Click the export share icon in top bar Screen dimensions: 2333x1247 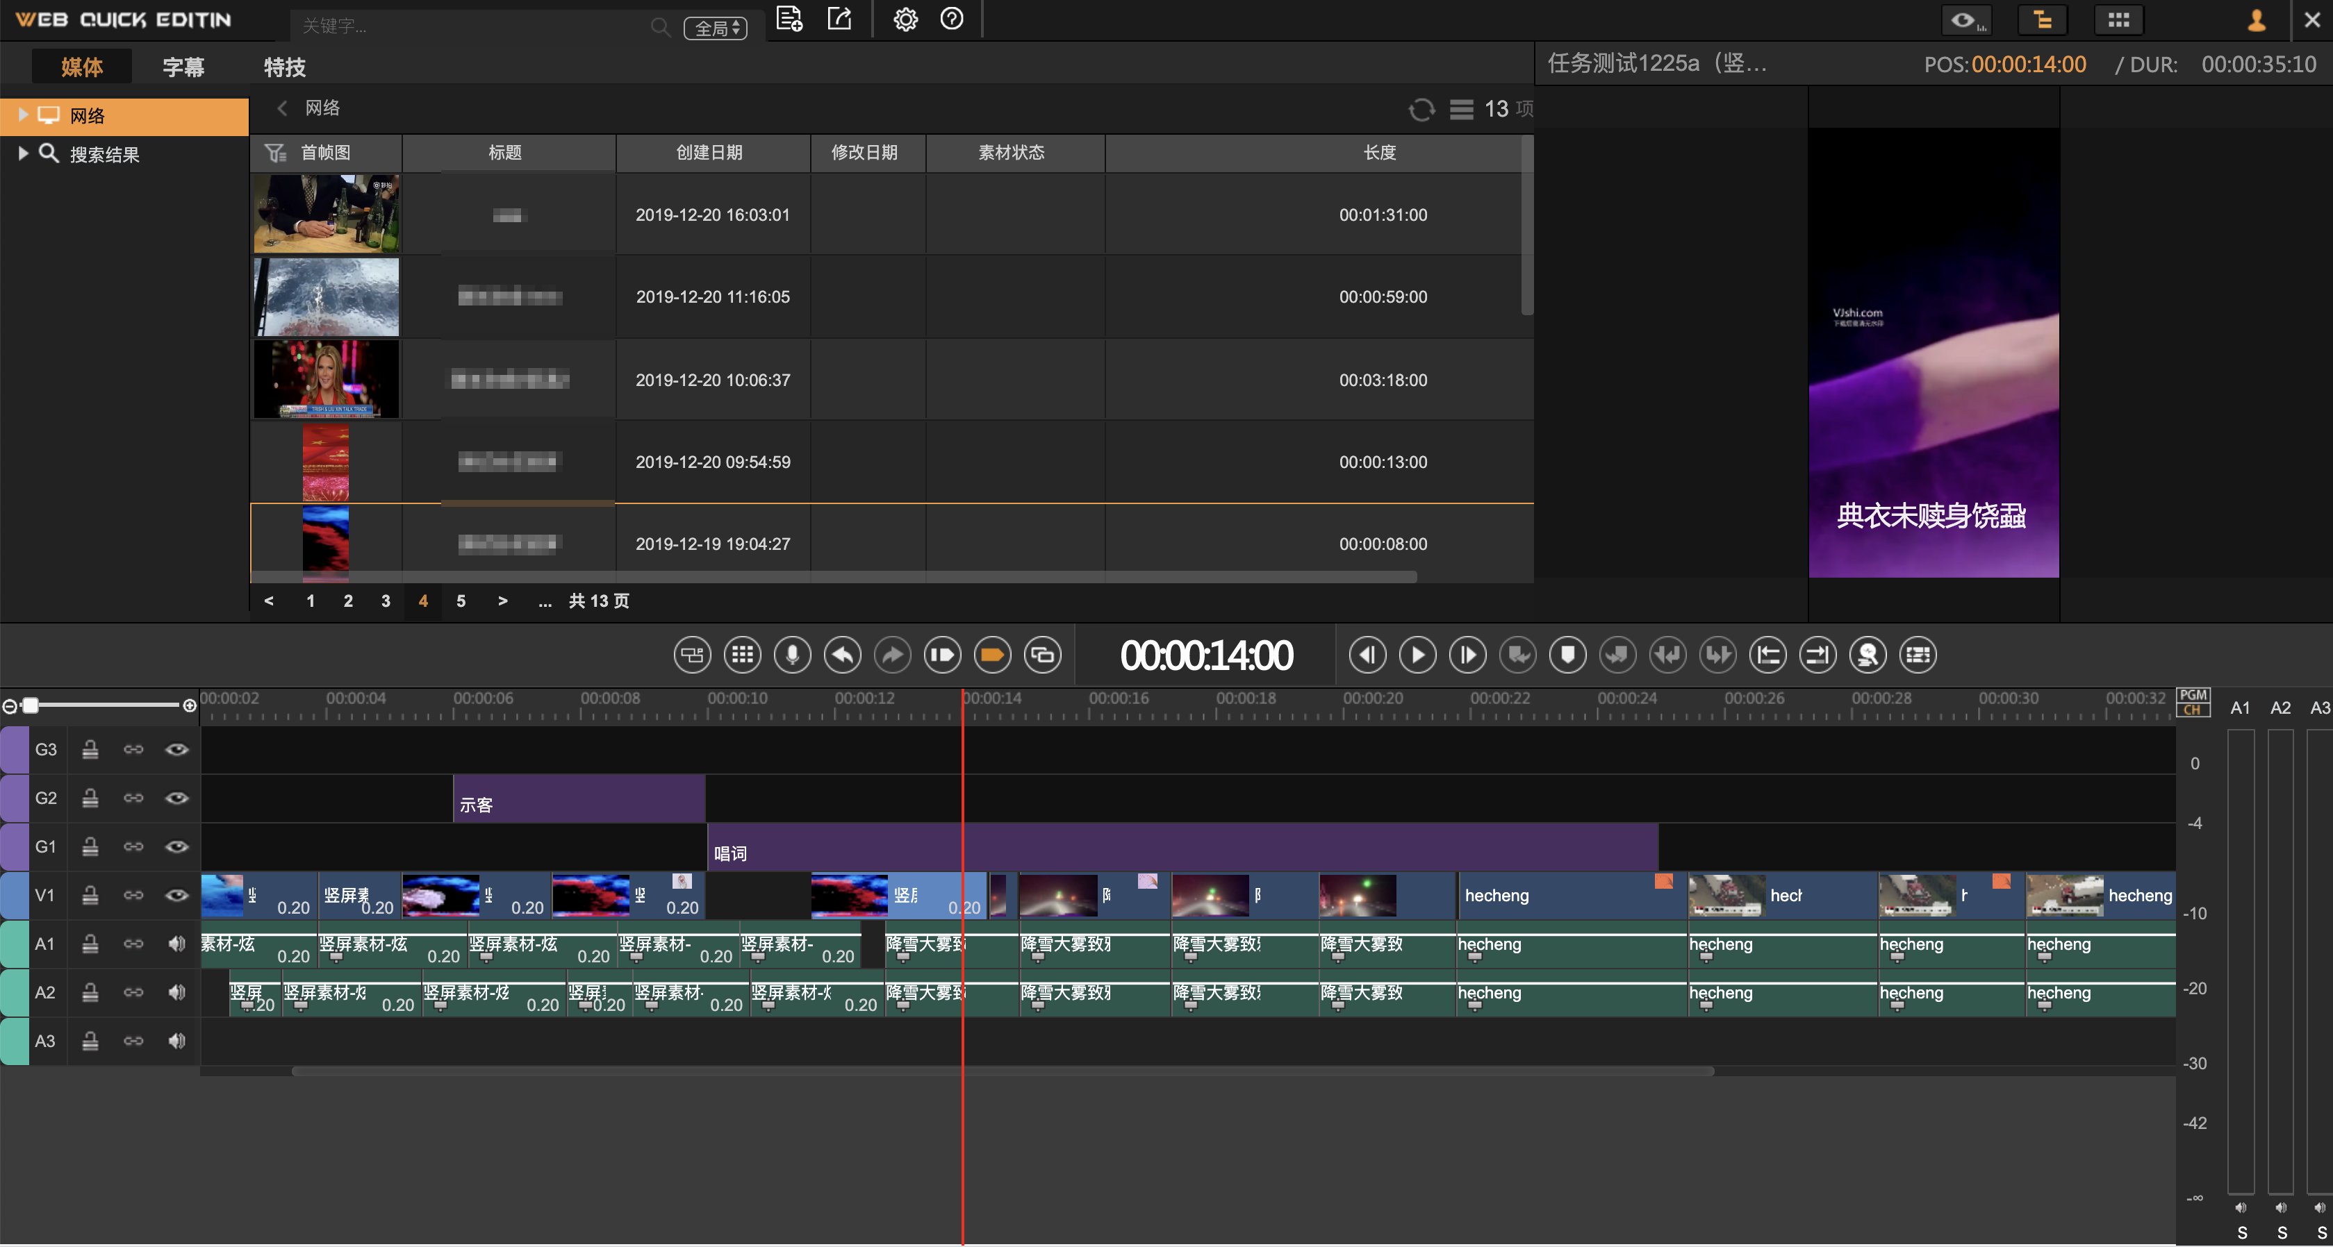(x=839, y=19)
